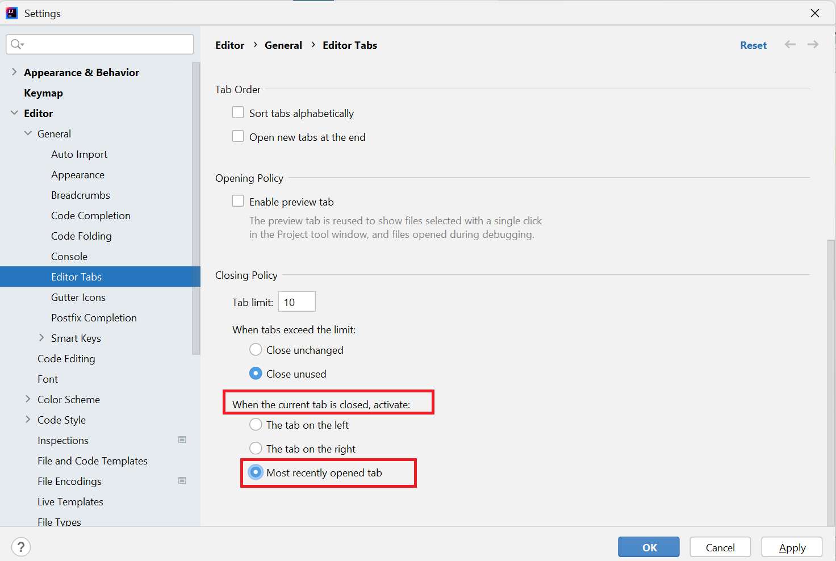The width and height of the screenshot is (836, 561).
Task: Open Editor via the breadcrumb trail
Action: click(229, 45)
